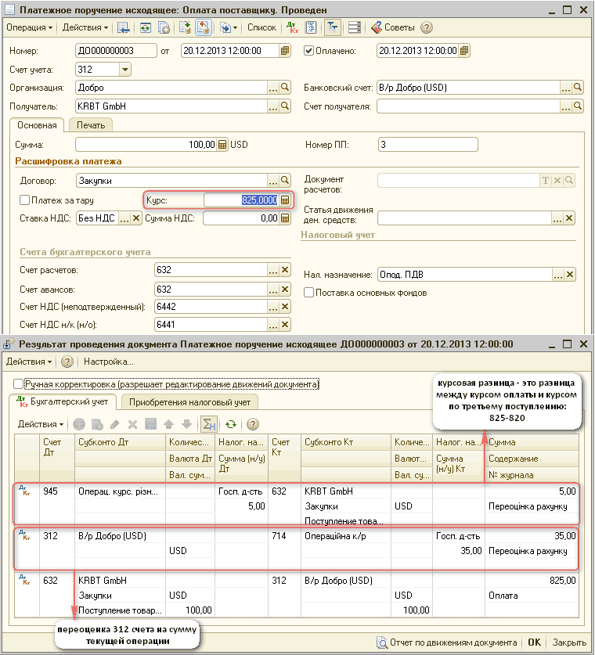Clear Счет авансов field with X button
Screen dimensions: 595x655
pyautogui.click(x=285, y=289)
